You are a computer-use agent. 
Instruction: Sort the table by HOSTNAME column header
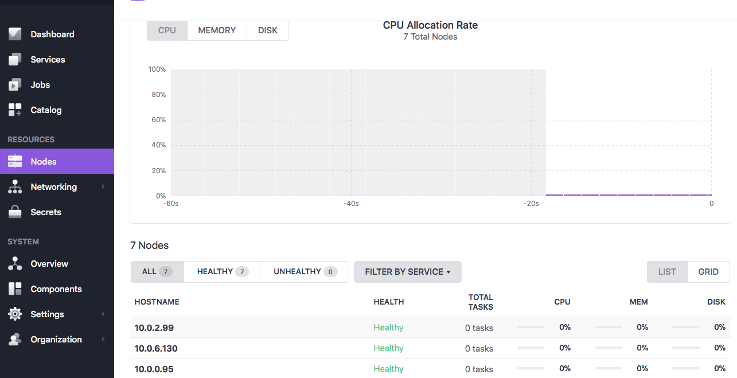(x=157, y=302)
